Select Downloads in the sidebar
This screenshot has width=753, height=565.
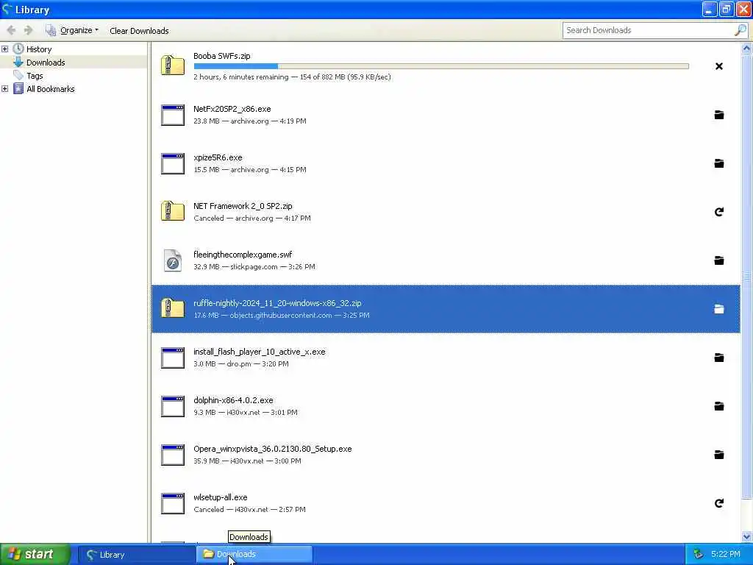coord(46,63)
